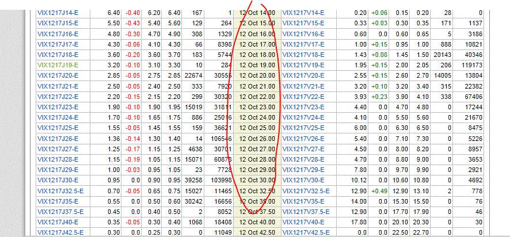The image size is (510, 237).
Task: Open the VIX1217J32.5-E call option link
Action: pos(60,191)
